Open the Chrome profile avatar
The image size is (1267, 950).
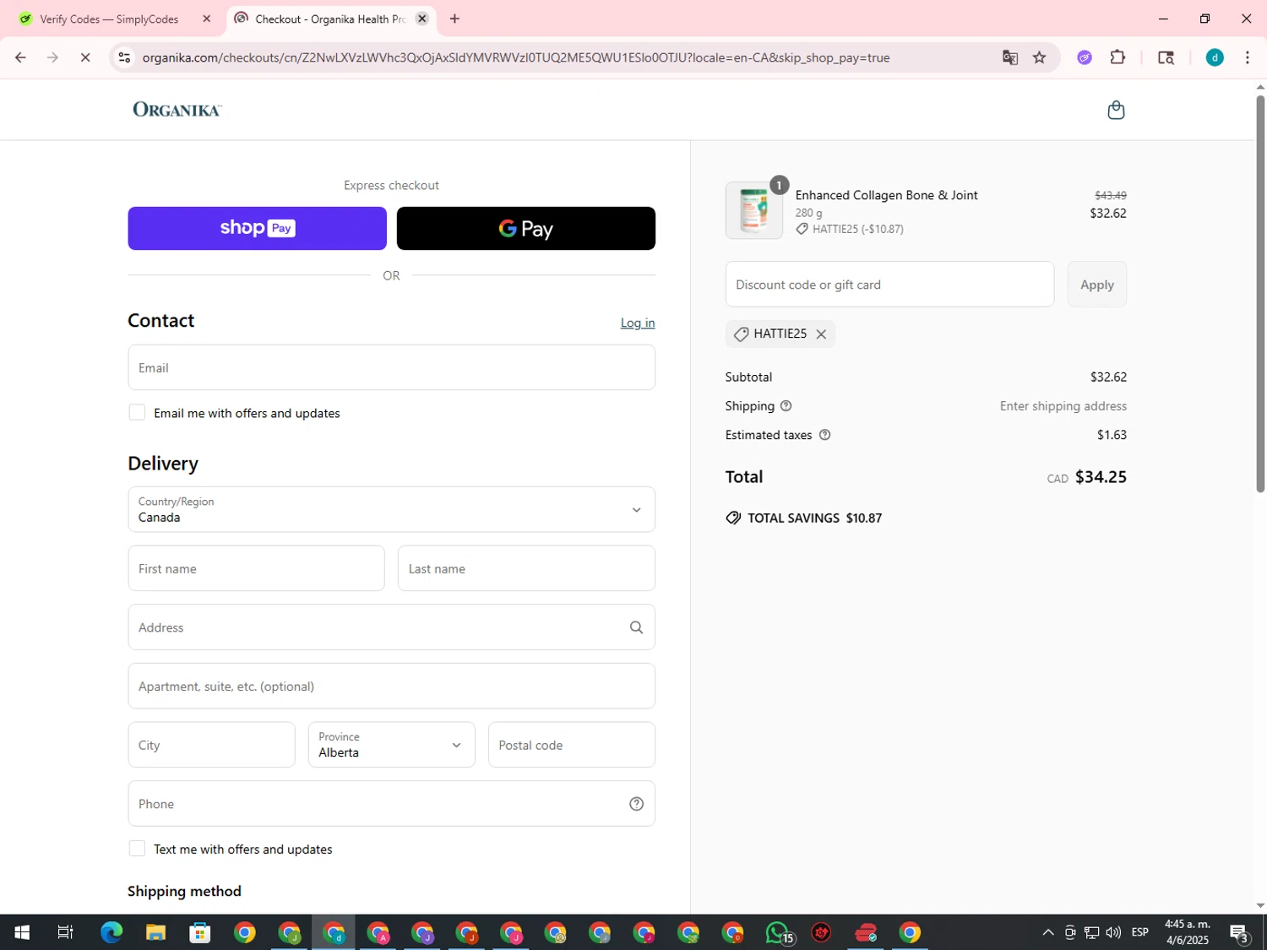(x=1215, y=57)
